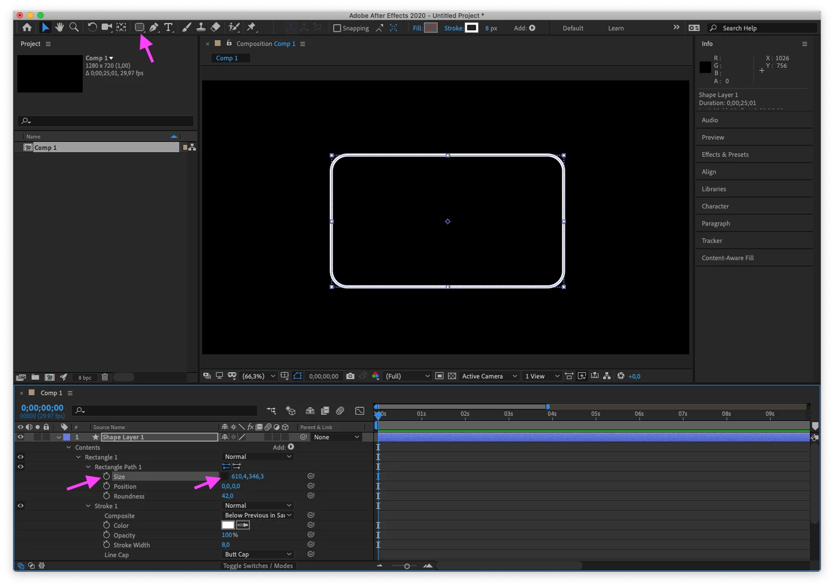This screenshot has height=587, width=834.
Task: Click the stopwatch next to Size
Action: (106, 476)
